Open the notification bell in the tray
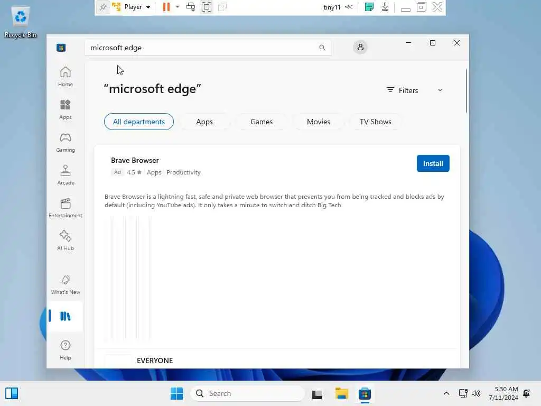This screenshot has height=406, width=541. coord(527,393)
